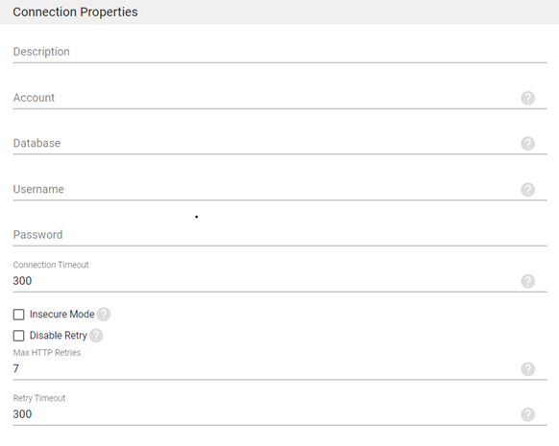Click the Insecure Mode label text

pos(61,315)
